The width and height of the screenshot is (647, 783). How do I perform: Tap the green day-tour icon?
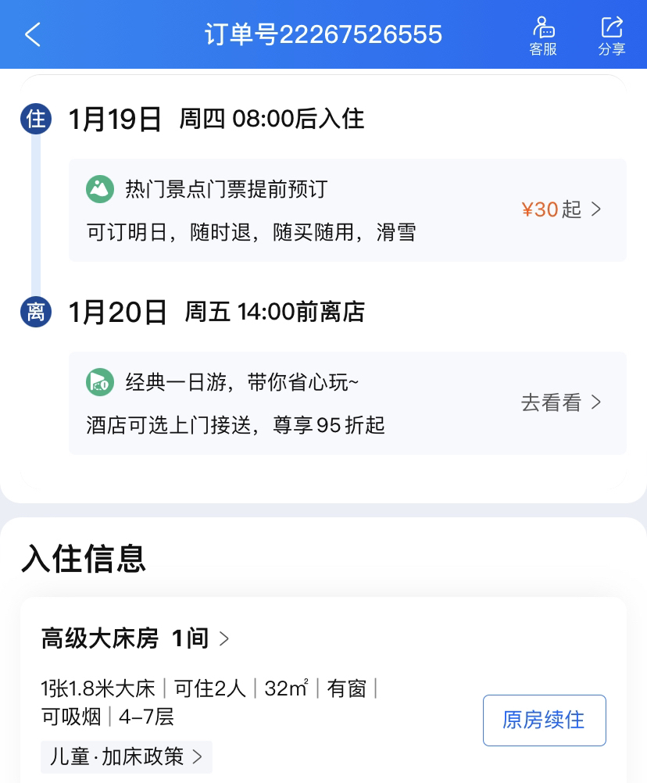tap(100, 382)
